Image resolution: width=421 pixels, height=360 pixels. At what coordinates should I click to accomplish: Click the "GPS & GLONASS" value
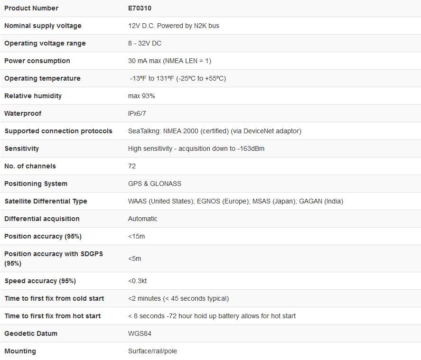(x=155, y=184)
